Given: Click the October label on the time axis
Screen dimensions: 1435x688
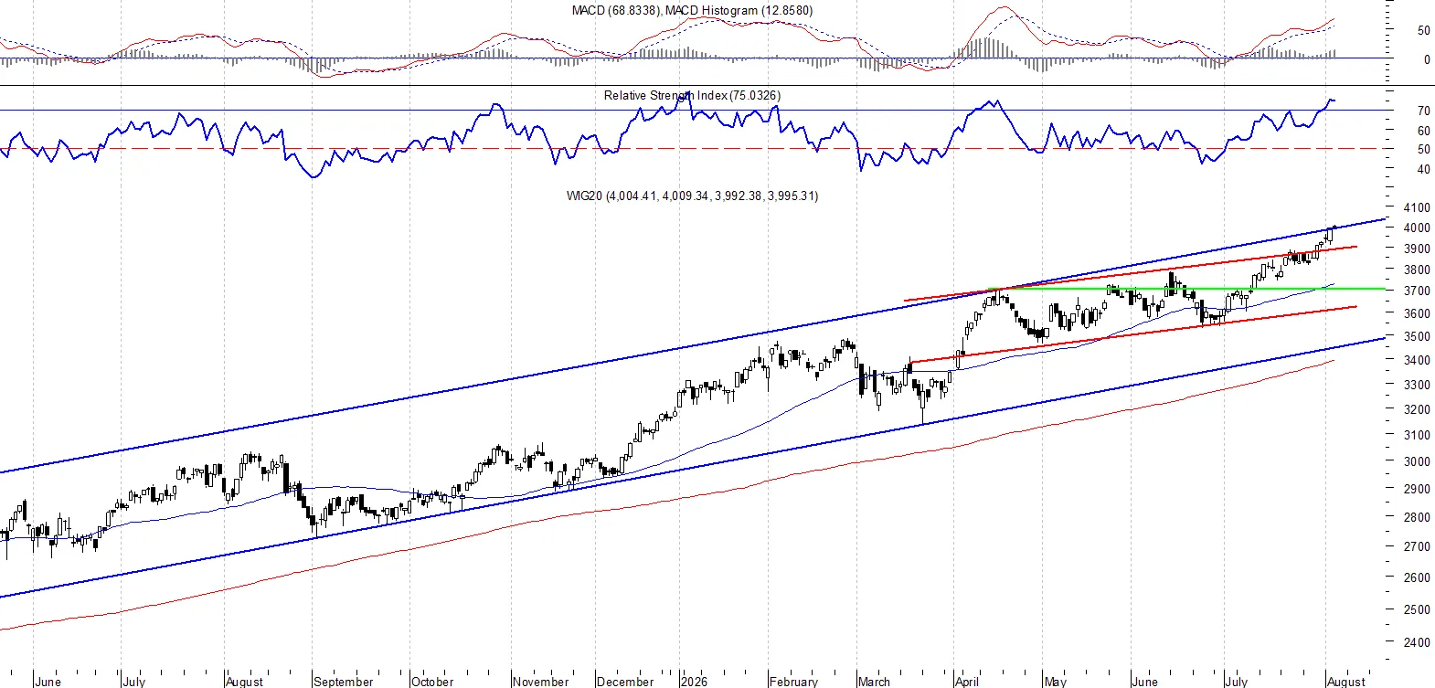Looking at the screenshot, I should coord(432,682).
